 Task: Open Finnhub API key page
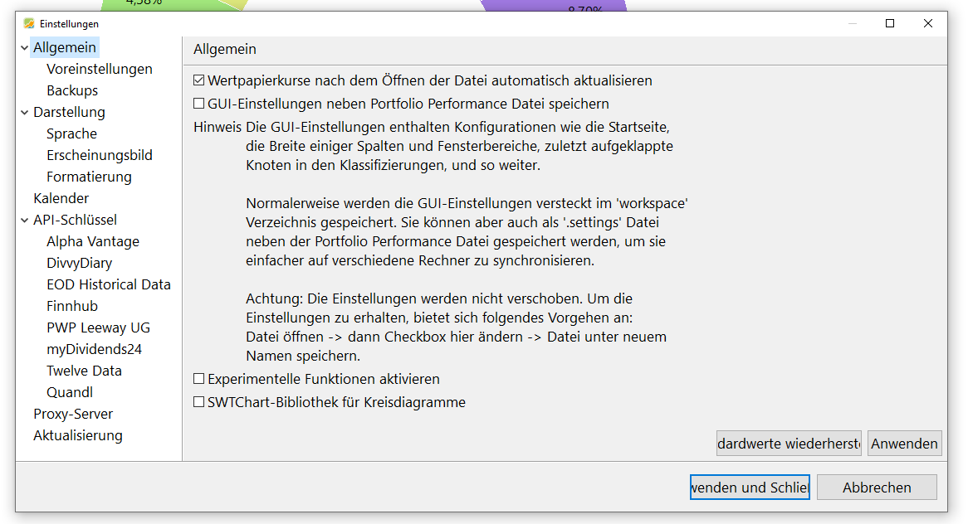tap(72, 307)
